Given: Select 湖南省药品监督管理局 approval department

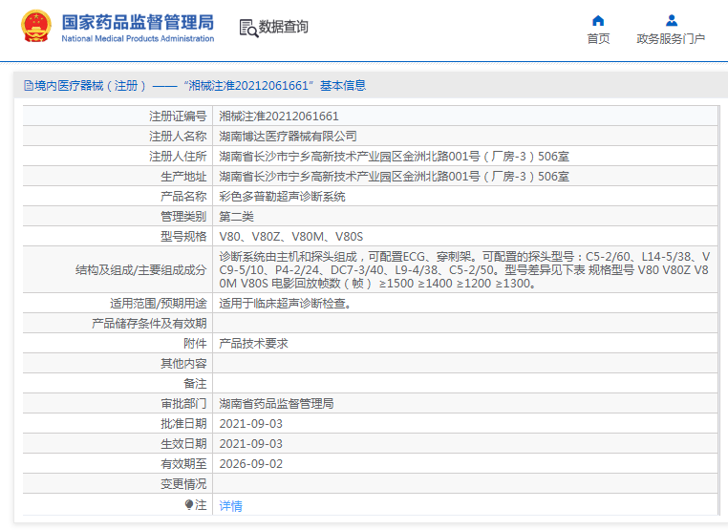Looking at the screenshot, I should click(x=276, y=403).
